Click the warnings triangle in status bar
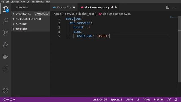 tap(11, 99)
